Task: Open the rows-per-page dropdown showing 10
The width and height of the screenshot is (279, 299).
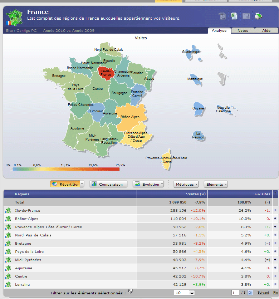Action: (192, 293)
